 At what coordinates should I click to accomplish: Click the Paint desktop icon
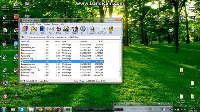(x=171, y=31)
